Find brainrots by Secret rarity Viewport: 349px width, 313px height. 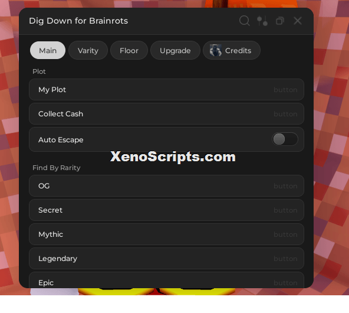pos(166,210)
